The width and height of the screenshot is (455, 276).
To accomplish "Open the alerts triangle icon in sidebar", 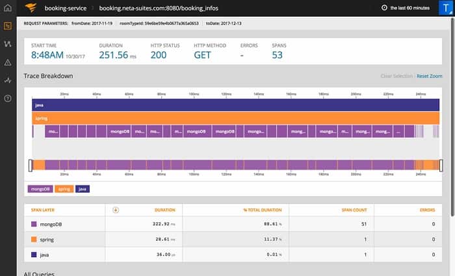I will 8,62.
